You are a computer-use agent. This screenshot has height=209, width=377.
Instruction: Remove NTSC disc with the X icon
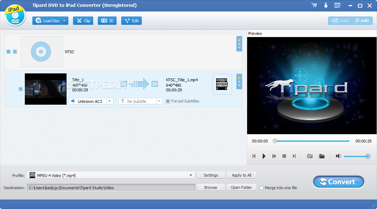tap(239, 40)
